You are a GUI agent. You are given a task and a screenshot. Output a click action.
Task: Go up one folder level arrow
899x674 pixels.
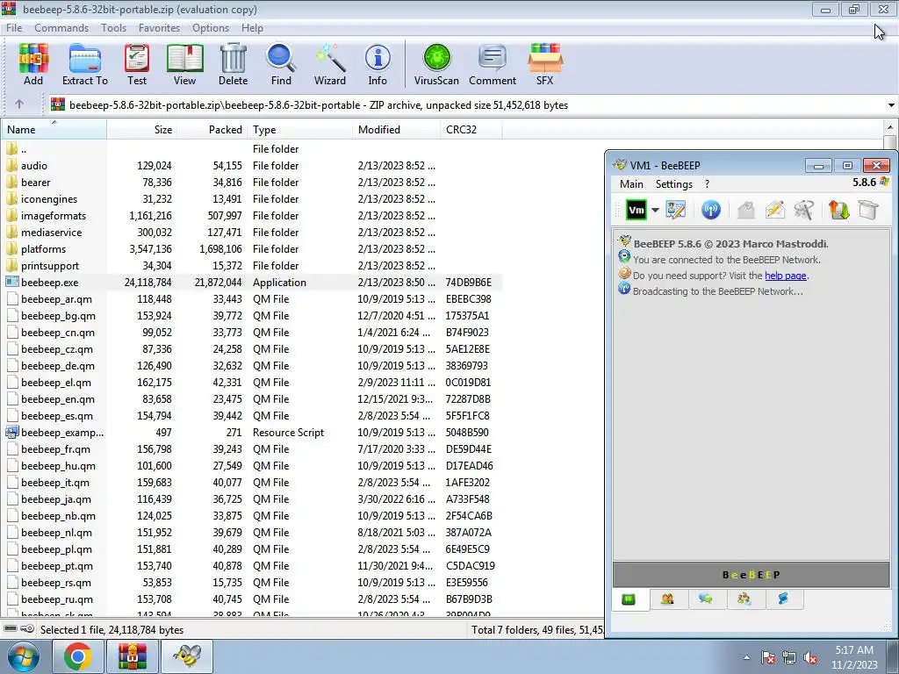tap(19, 104)
